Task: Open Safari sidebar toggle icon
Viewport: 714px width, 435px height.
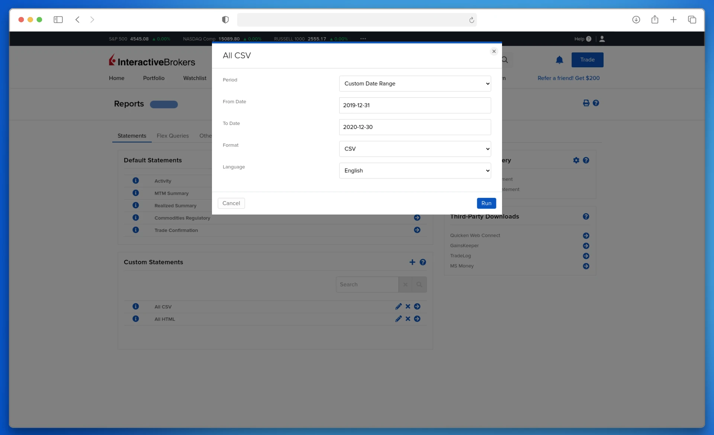Action: pyautogui.click(x=58, y=20)
